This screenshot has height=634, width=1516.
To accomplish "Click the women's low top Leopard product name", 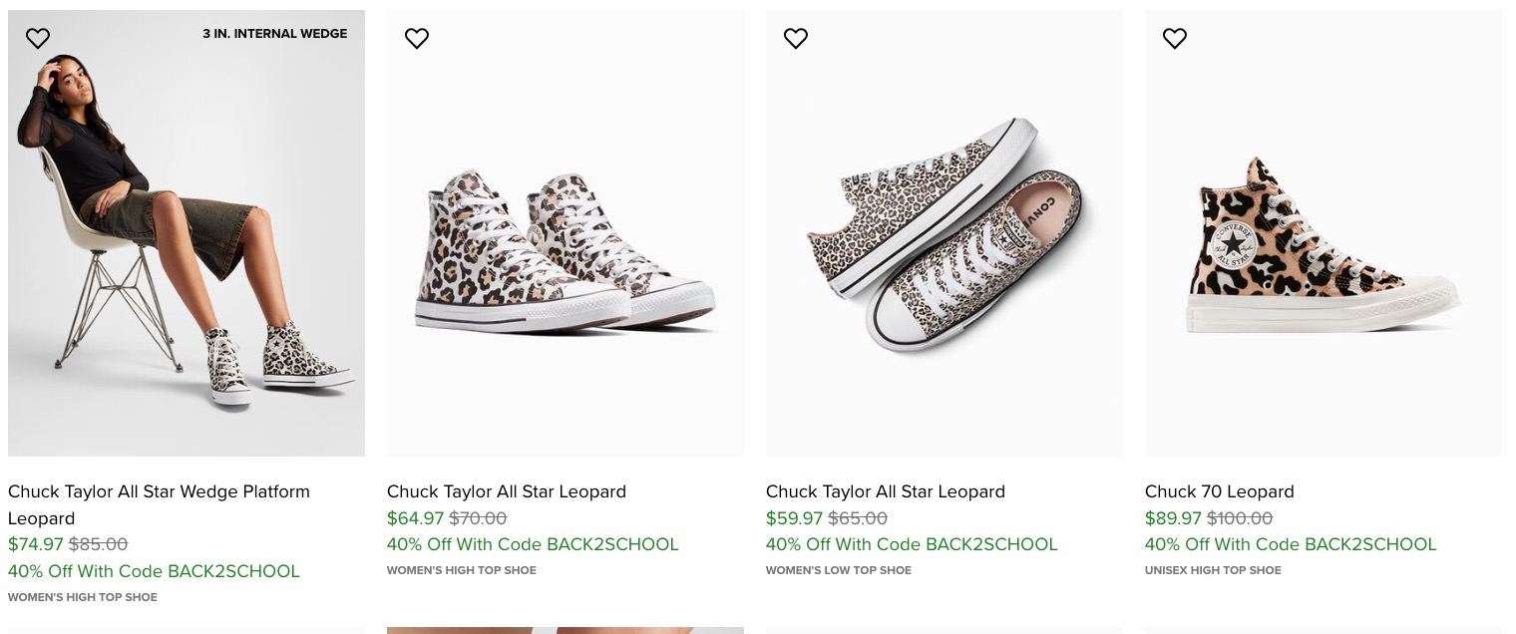I will pyautogui.click(x=885, y=491).
